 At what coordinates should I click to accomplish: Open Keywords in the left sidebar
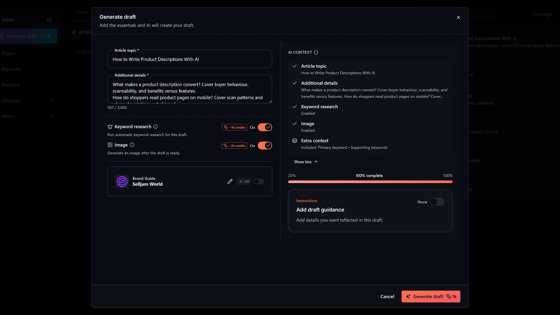coord(11,69)
